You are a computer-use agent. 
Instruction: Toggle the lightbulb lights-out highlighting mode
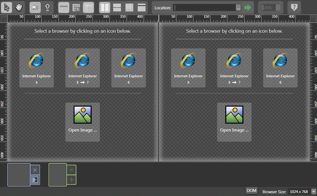47,8
